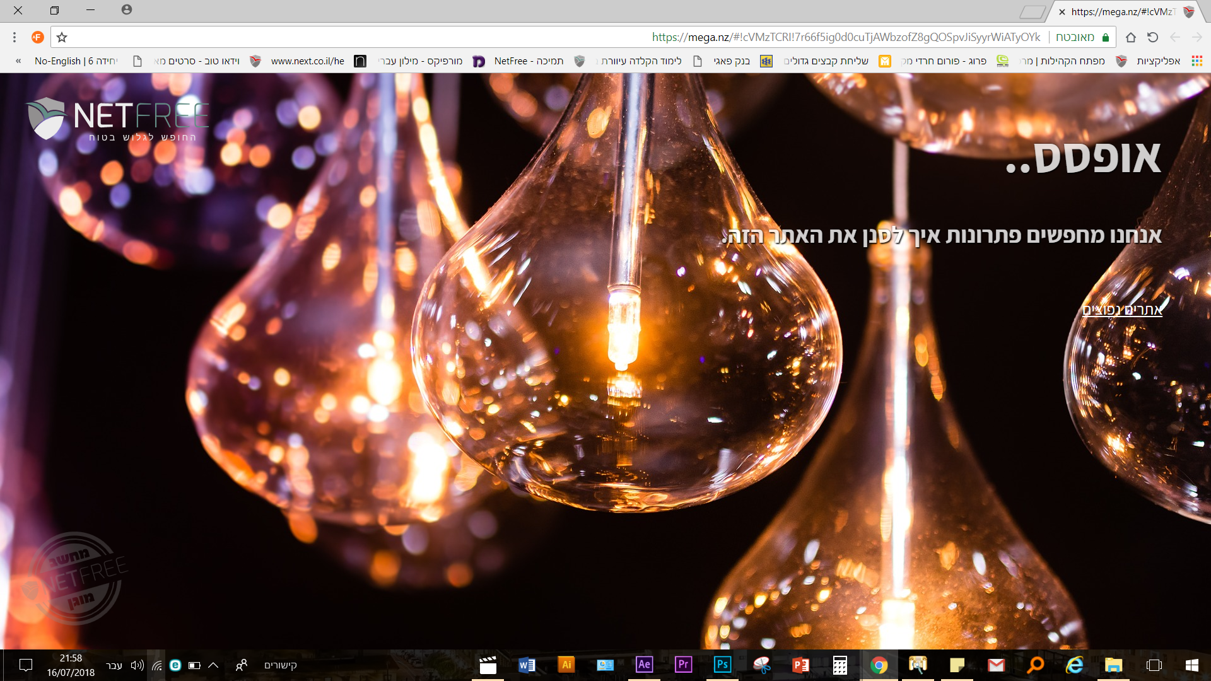1211x681 pixels.
Task: Click the מאובטח secure label in address bar
Action: pyautogui.click(x=1075, y=37)
